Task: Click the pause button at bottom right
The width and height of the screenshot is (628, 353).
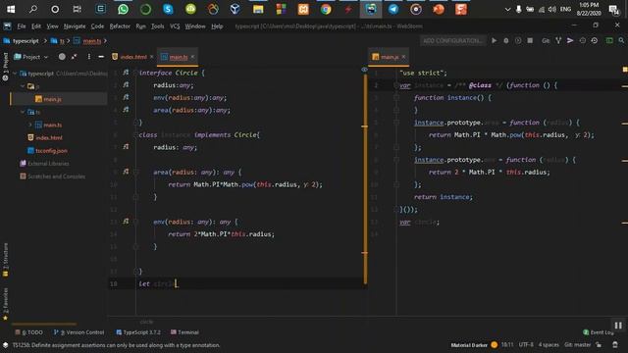Action: (618, 326)
